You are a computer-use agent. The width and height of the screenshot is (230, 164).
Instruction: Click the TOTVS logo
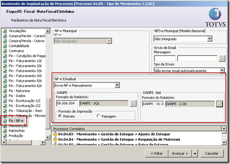215,18
